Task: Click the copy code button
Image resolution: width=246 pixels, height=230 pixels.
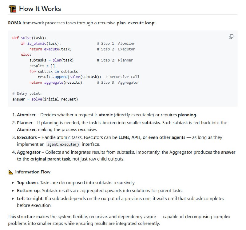Action: pos(231,37)
